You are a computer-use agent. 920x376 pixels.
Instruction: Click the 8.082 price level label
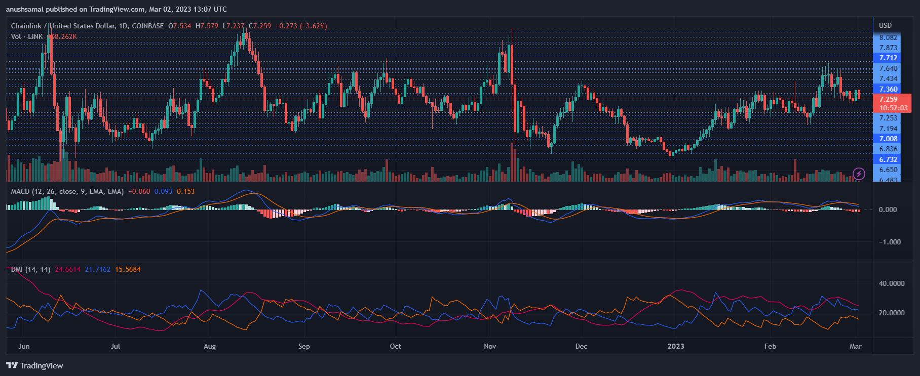(888, 37)
